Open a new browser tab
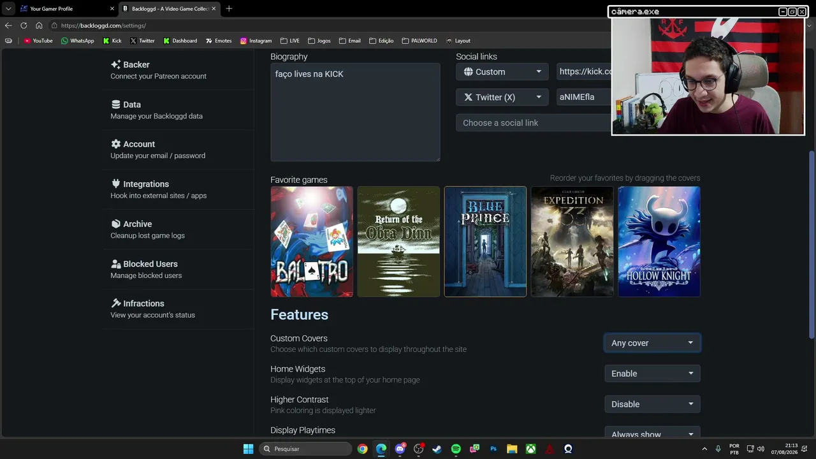Viewport: 816px width, 459px height. click(229, 9)
